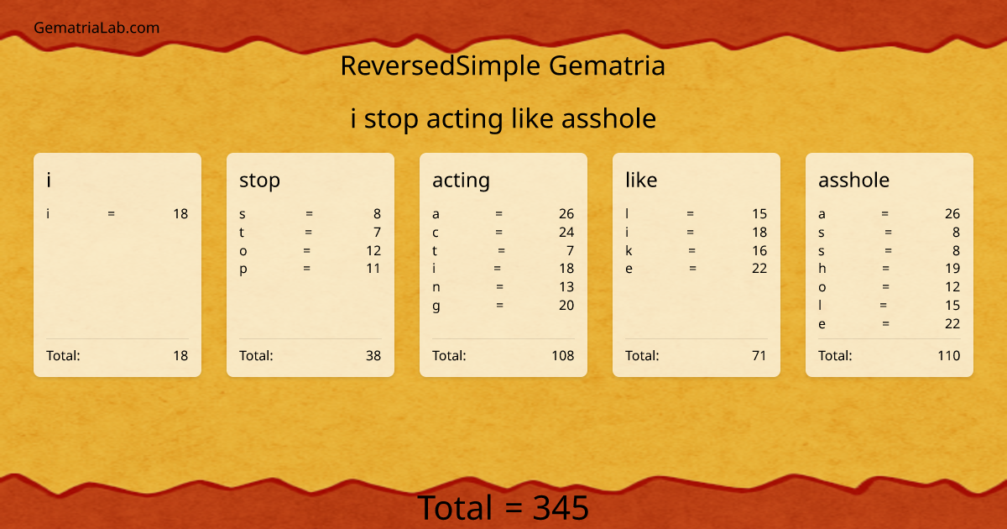Screen dimensions: 1007x529
Task: Click the GematriaLab.com logo text
Action: pyautogui.click(x=95, y=28)
